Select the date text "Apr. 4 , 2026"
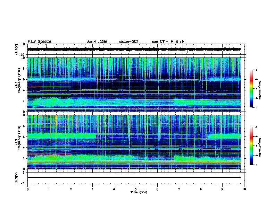The width and height of the screenshot is (275, 212). tap(97, 42)
